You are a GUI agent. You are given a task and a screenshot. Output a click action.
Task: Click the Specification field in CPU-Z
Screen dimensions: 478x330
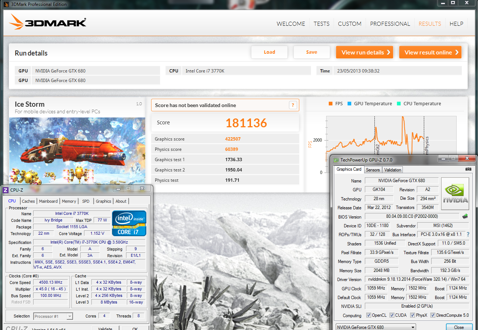(x=90, y=242)
